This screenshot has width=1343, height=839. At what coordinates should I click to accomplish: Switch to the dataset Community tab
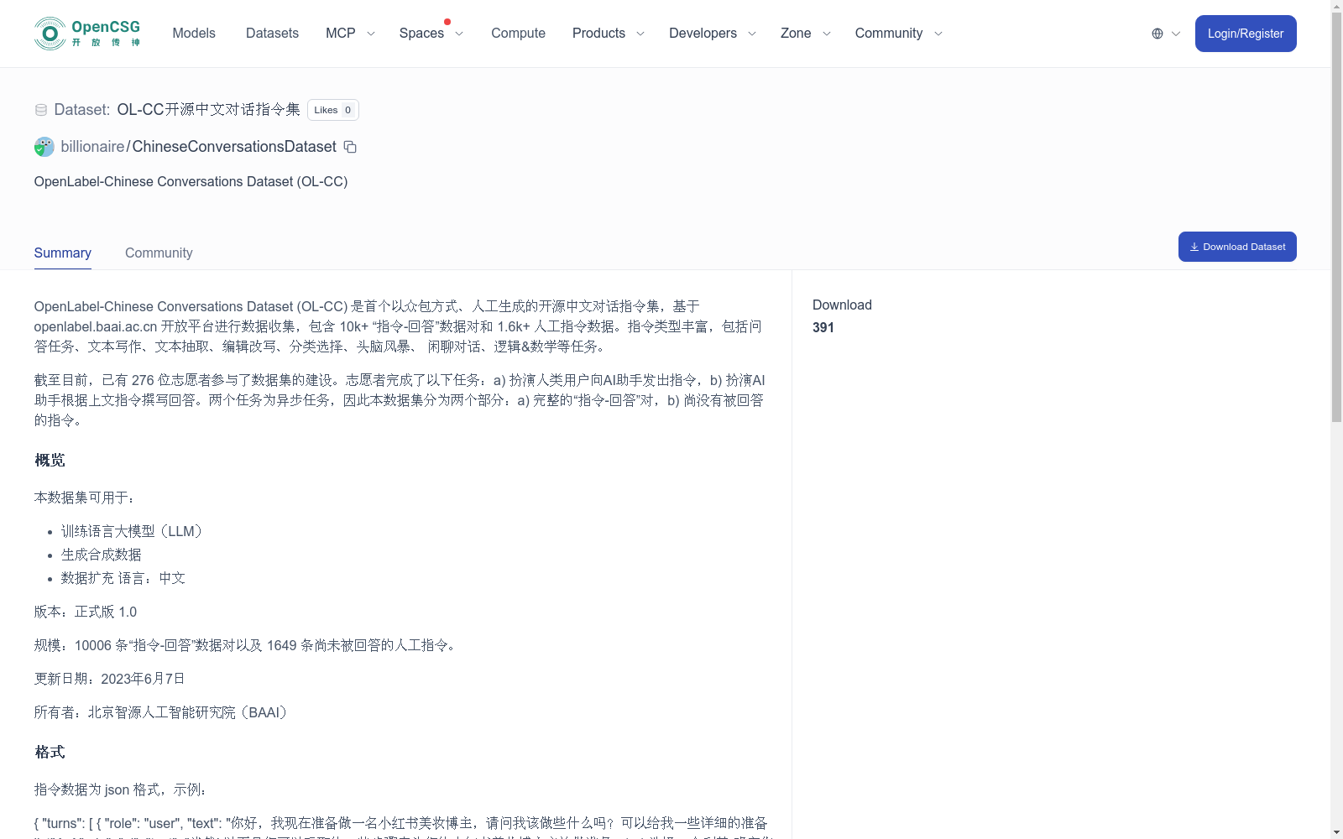[159, 253]
